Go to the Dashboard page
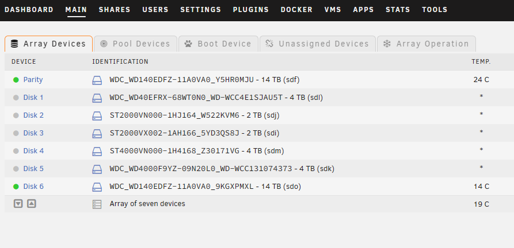 (x=29, y=10)
